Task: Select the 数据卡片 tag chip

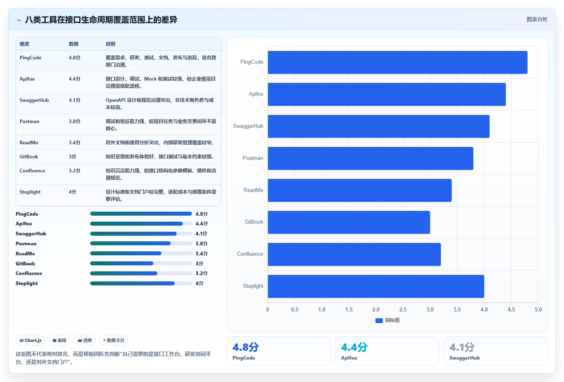Action: coord(114,340)
